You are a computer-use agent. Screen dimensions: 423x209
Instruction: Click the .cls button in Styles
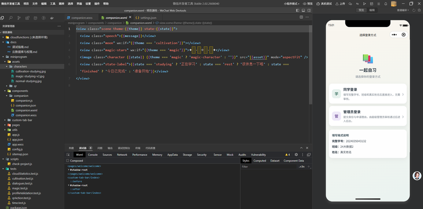(301, 167)
